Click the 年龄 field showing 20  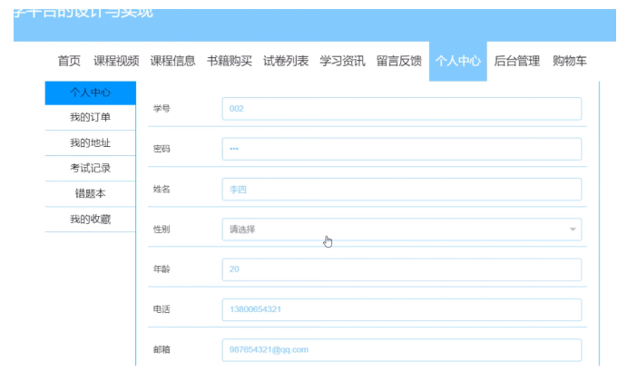click(402, 269)
